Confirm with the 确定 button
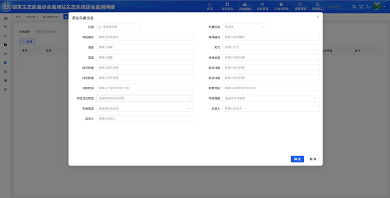This screenshot has width=390, height=198. click(x=297, y=159)
